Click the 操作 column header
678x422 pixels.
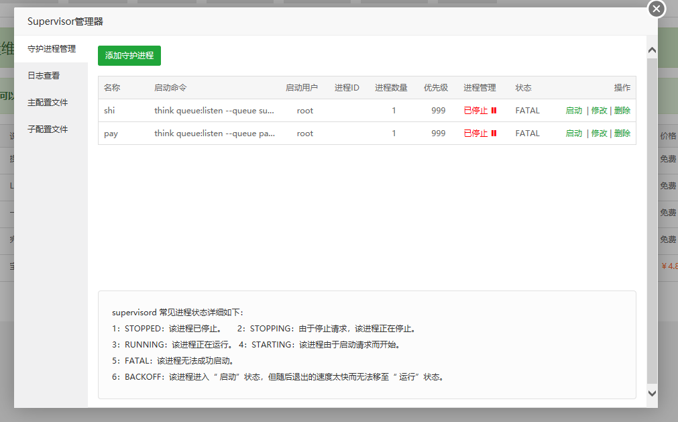pos(622,88)
